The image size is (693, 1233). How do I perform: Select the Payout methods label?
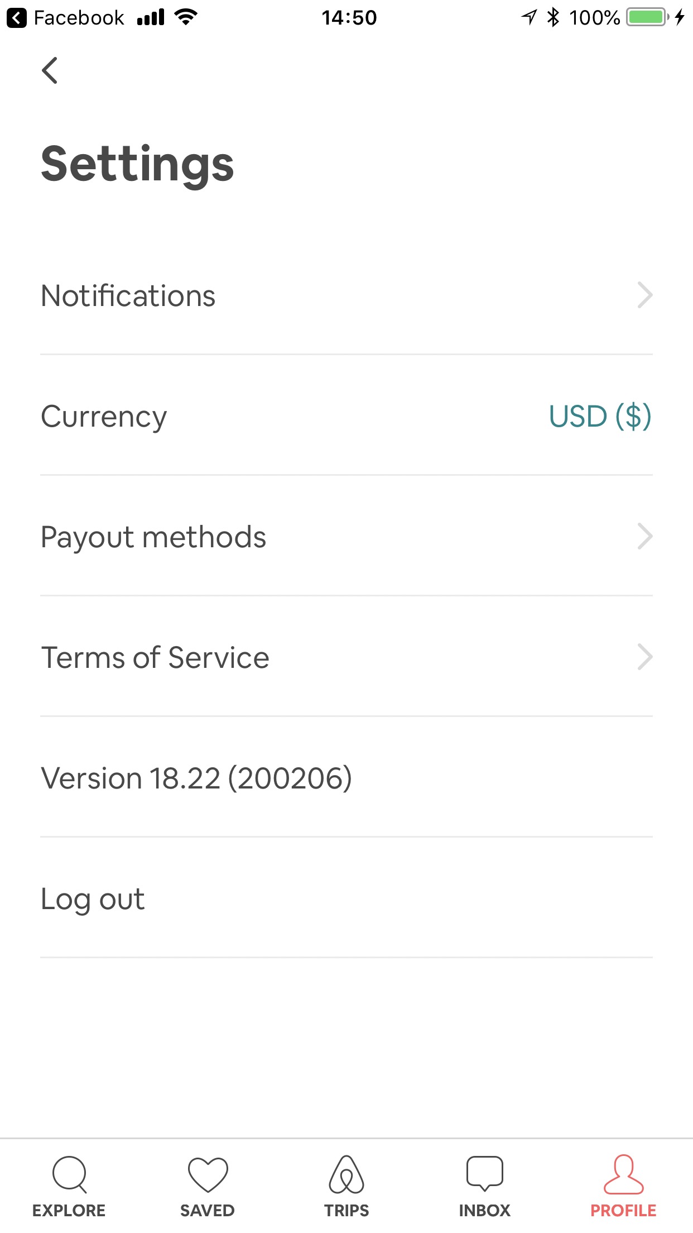153,537
